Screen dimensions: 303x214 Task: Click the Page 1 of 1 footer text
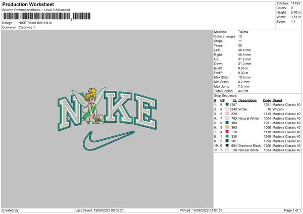click(x=292, y=210)
